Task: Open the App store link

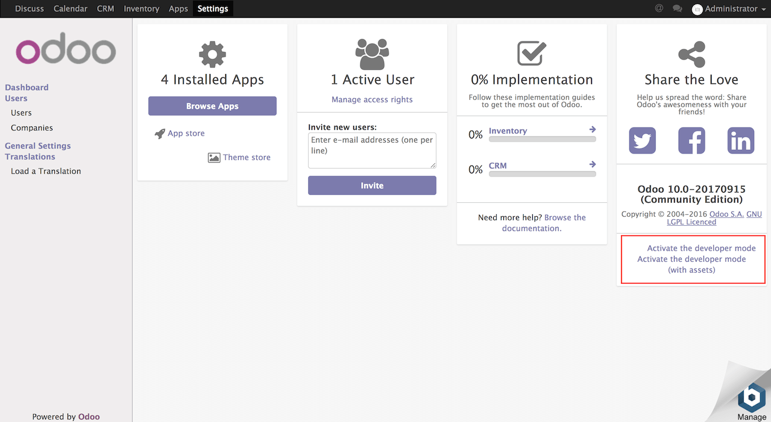Action: [186, 133]
